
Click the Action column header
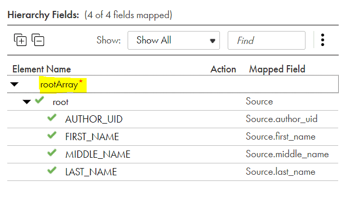click(x=223, y=69)
